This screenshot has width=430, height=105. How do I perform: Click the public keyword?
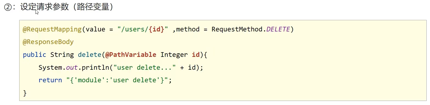coord(34,55)
